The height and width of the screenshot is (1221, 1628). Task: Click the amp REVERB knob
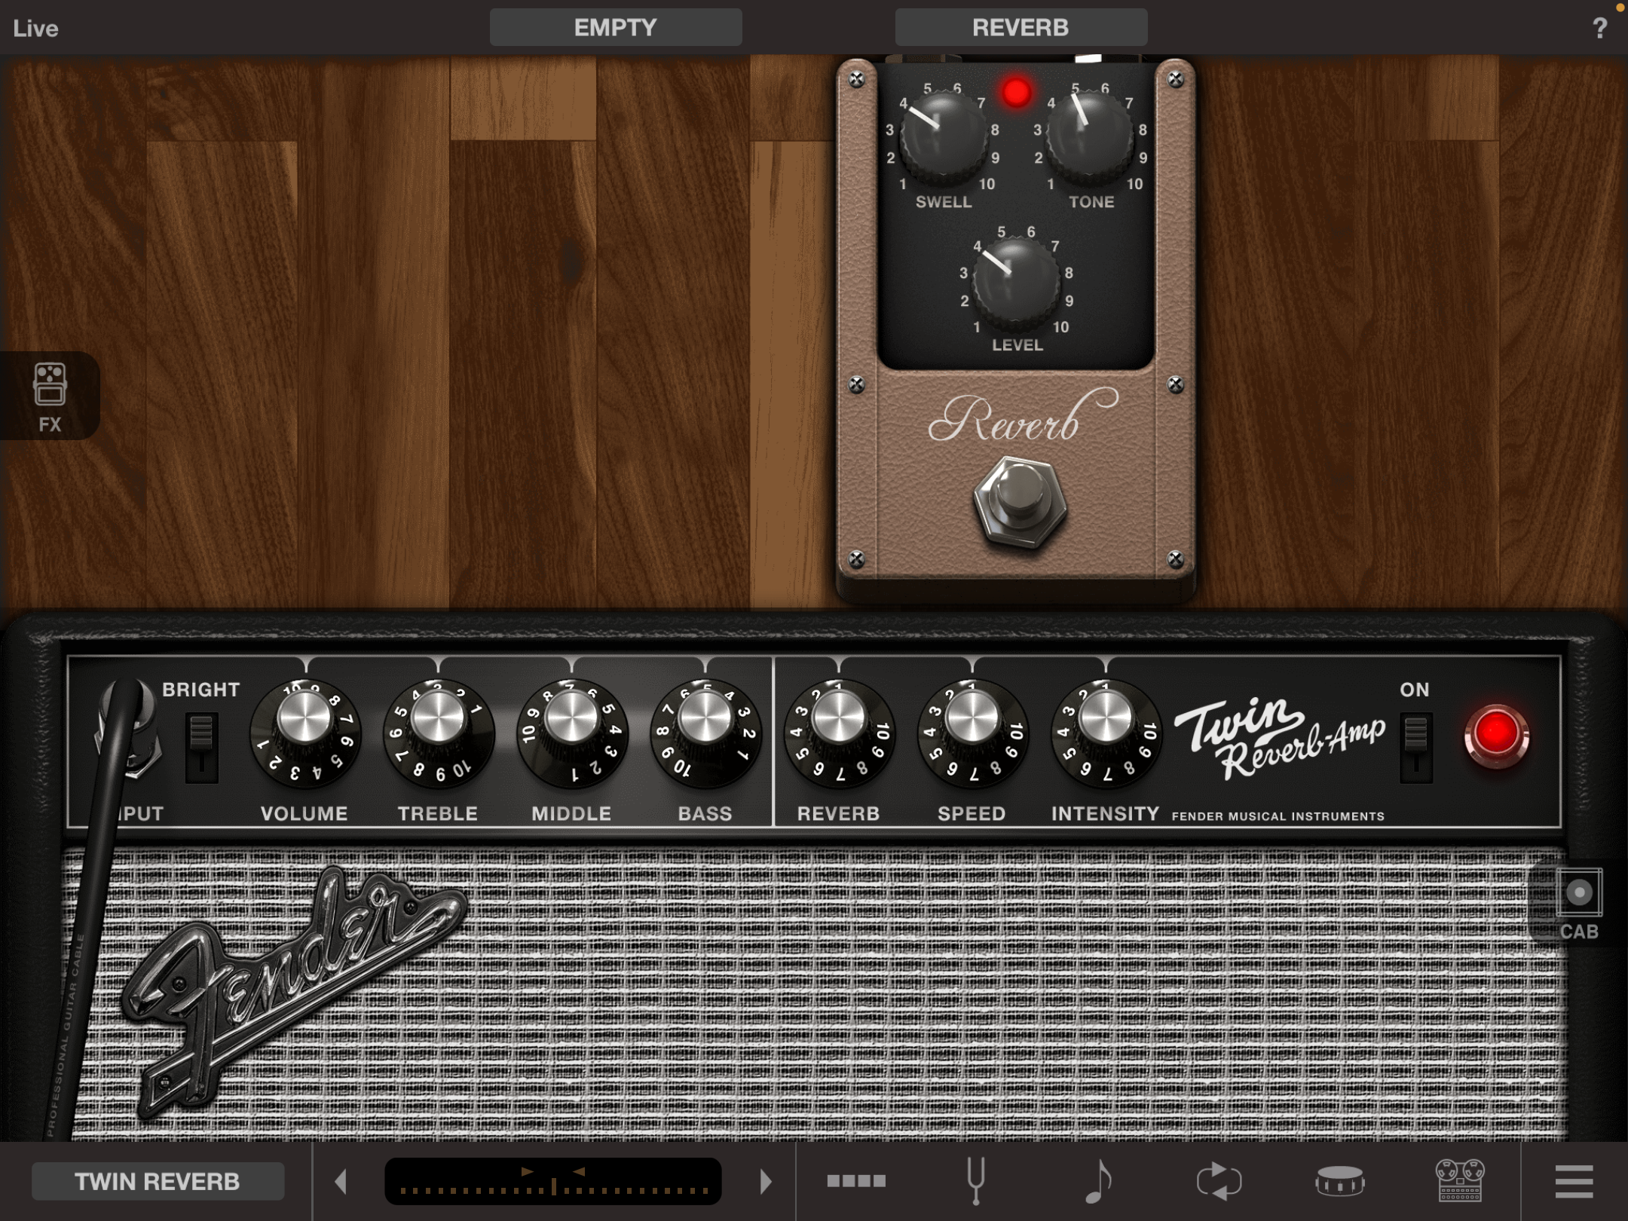839,734
